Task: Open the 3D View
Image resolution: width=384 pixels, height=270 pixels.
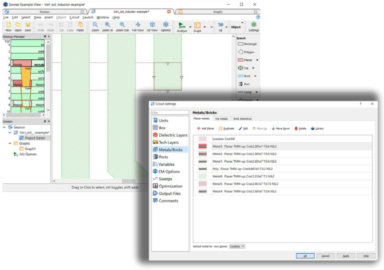Action: tap(152, 26)
